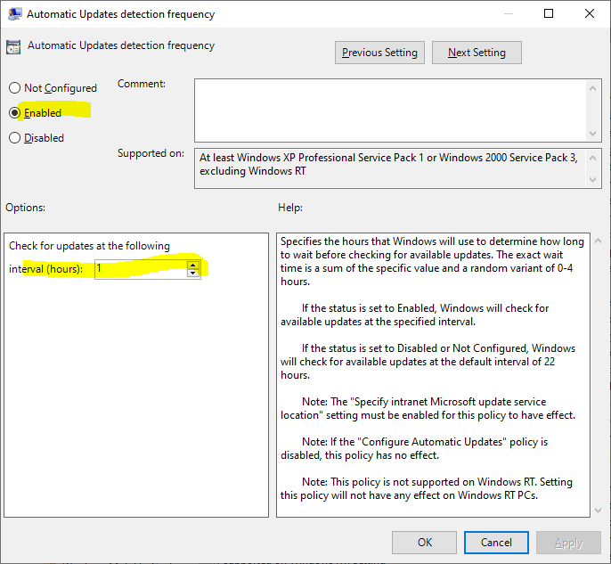Click the policy setting icon beside heading

13,47
